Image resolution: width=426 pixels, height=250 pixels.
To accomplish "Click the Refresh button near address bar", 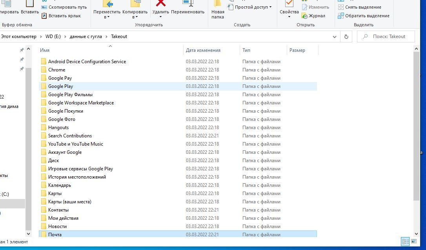I will coord(346,36).
